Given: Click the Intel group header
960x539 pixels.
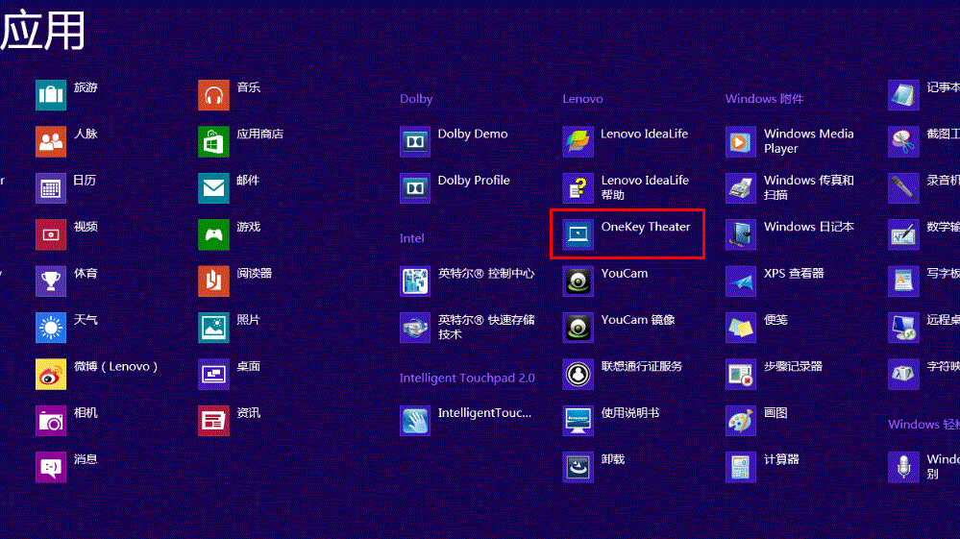Looking at the screenshot, I should coord(412,238).
